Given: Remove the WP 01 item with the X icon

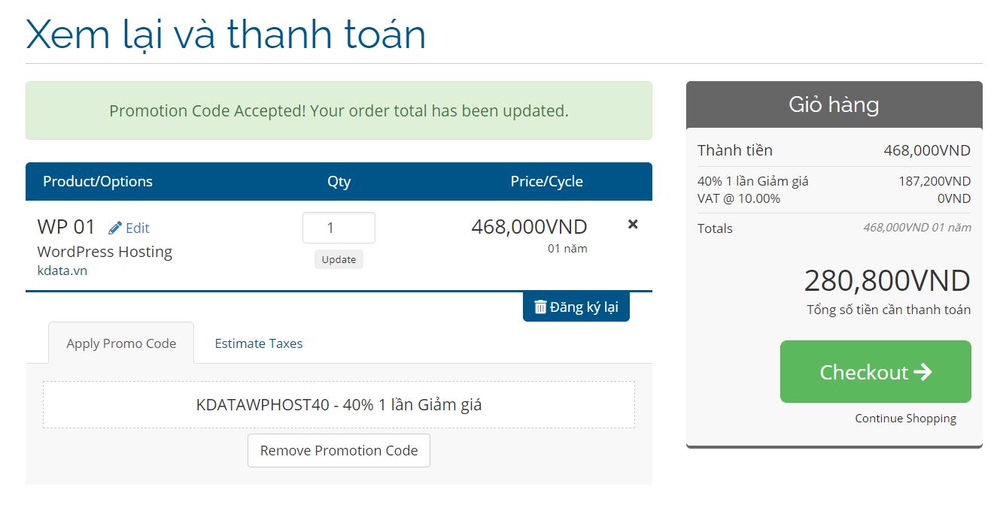Looking at the screenshot, I should (633, 224).
